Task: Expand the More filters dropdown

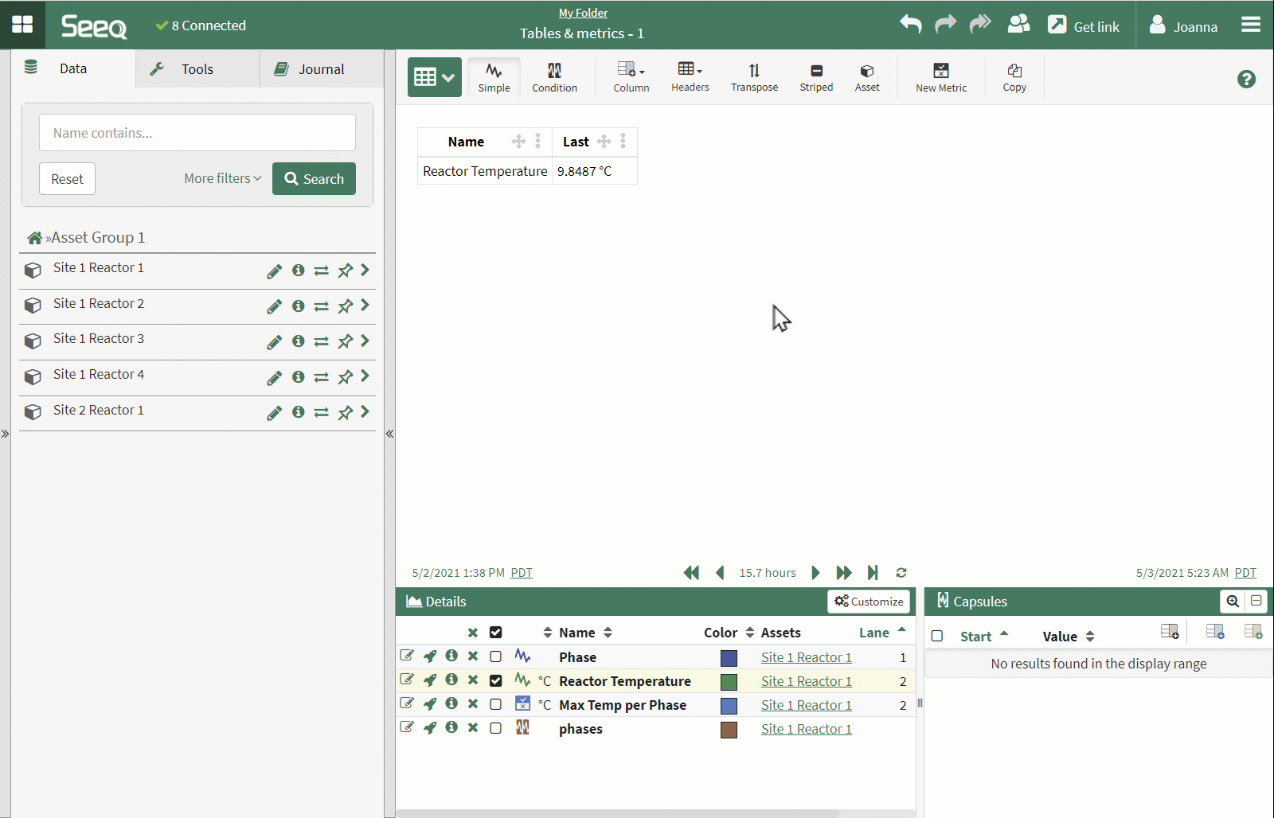Action: click(x=222, y=178)
